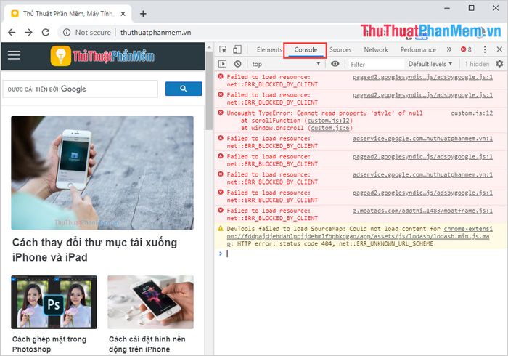
Task: Open the DevTools three-dot menu
Action: coord(485,49)
